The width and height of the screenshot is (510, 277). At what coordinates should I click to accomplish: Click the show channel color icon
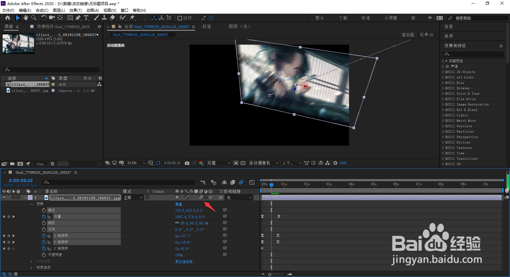201,163
